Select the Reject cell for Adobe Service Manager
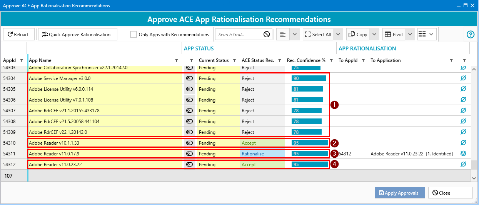Viewport: 479px width, 205px height. (x=262, y=78)
